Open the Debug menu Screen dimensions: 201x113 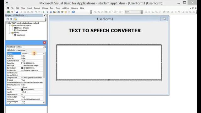point(45,8)
